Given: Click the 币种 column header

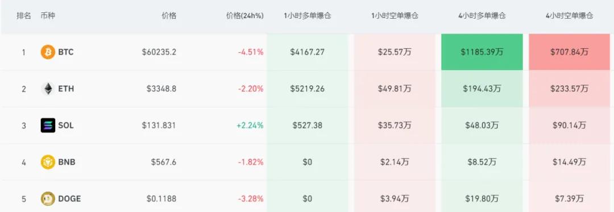Looking at the screenshot, I should (x=48, y=16).
